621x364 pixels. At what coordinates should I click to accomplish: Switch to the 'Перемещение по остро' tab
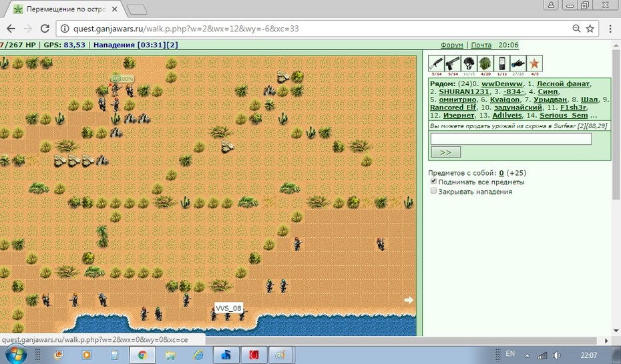tap(65, 9)
